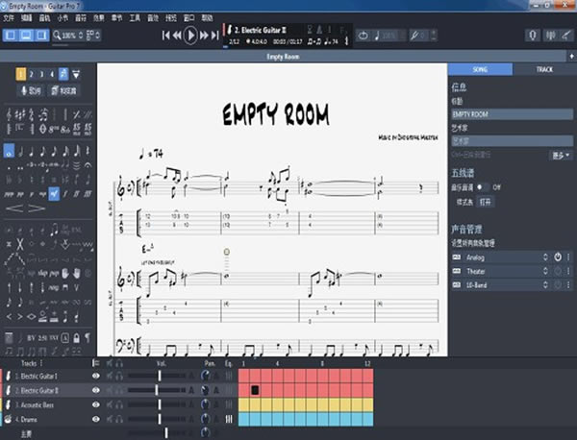Image resolution: width=577 pixels, height=440 pixels.
Task: Click the 打开 stylesheet button
Action: click(486, 202)
